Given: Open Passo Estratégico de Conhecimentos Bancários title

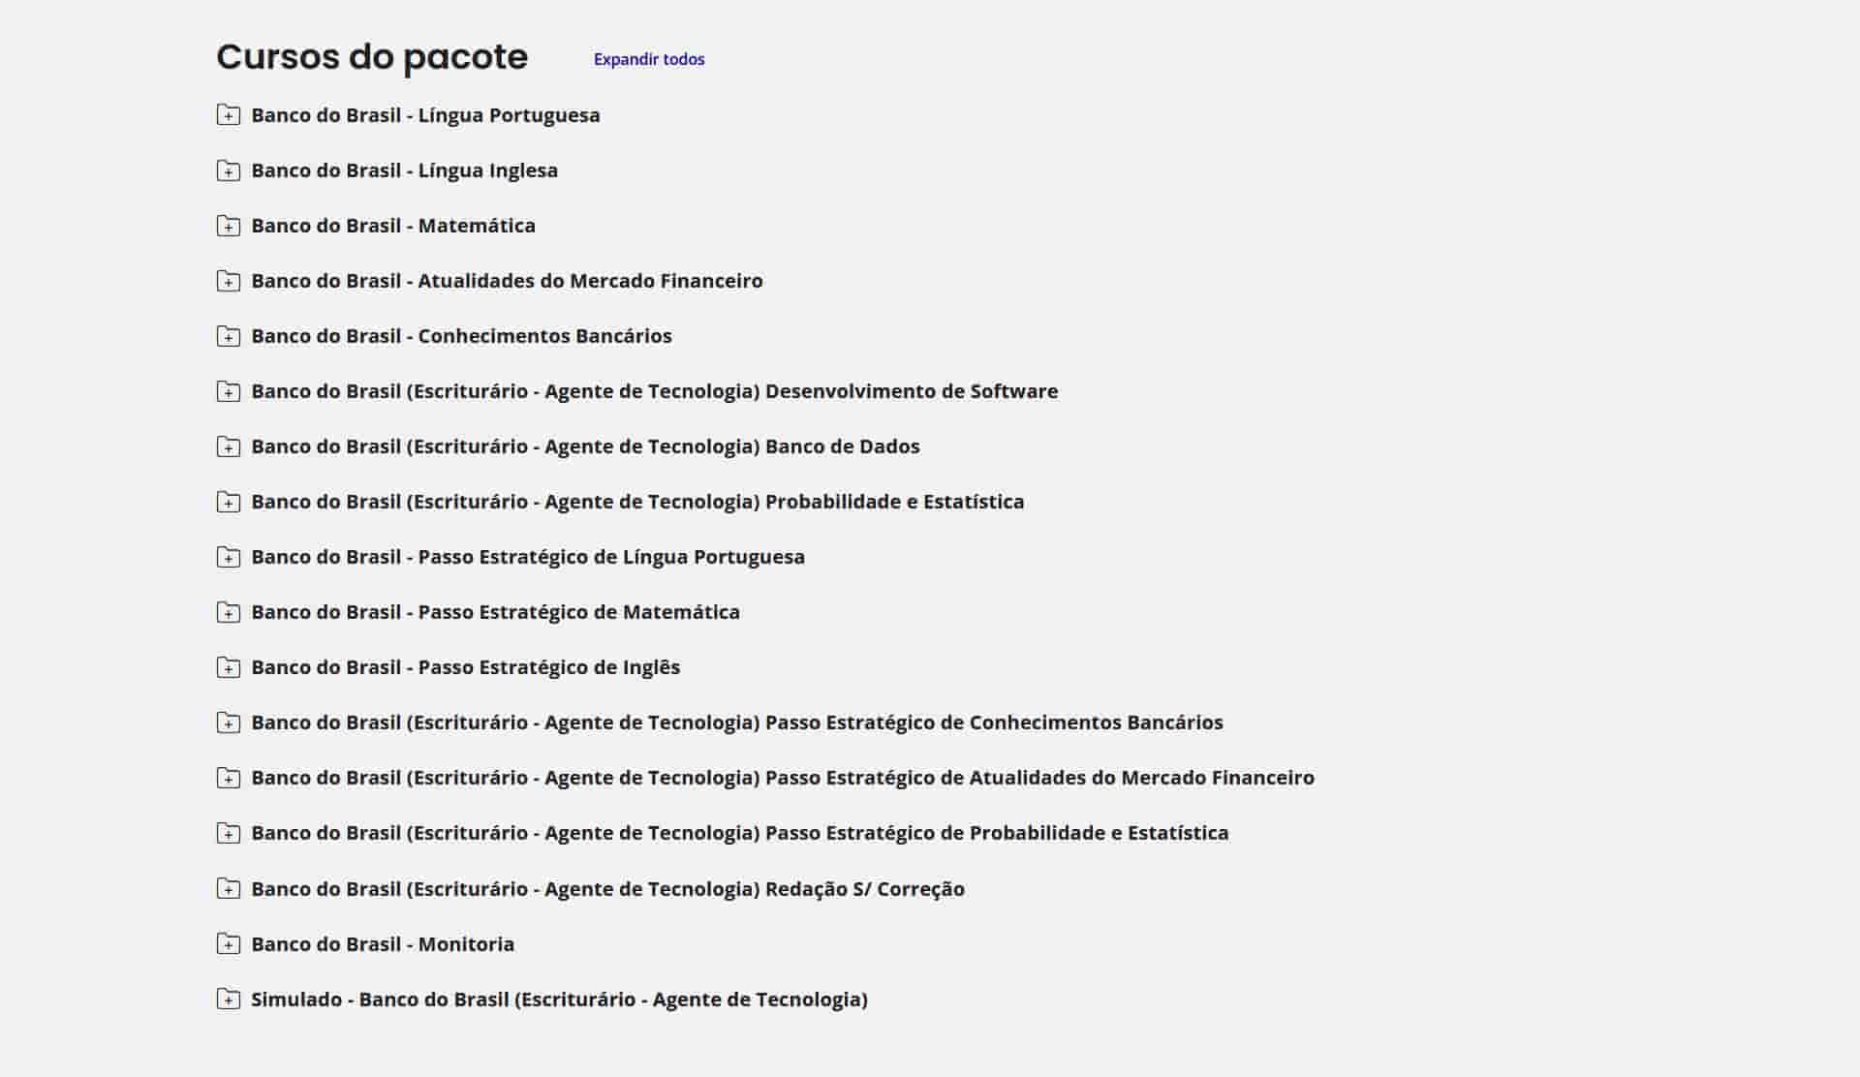Looking at the screenshot, I should coord(736,723).
